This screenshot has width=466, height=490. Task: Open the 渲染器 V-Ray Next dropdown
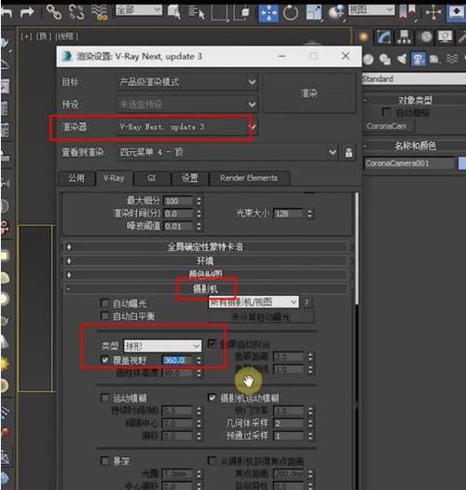[187, 127]
